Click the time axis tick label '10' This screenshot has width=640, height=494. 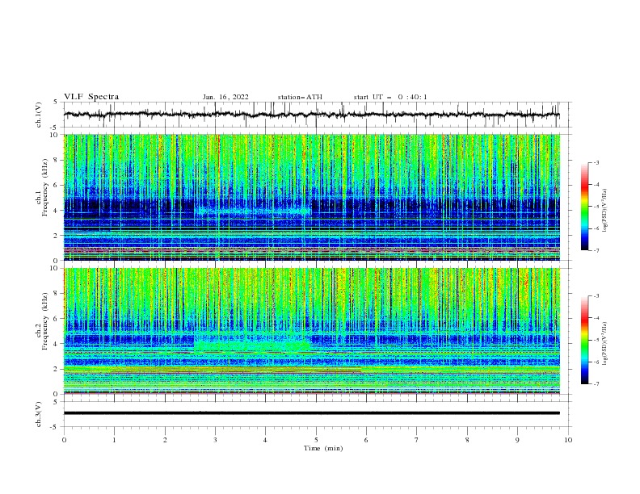coord(568,440)
